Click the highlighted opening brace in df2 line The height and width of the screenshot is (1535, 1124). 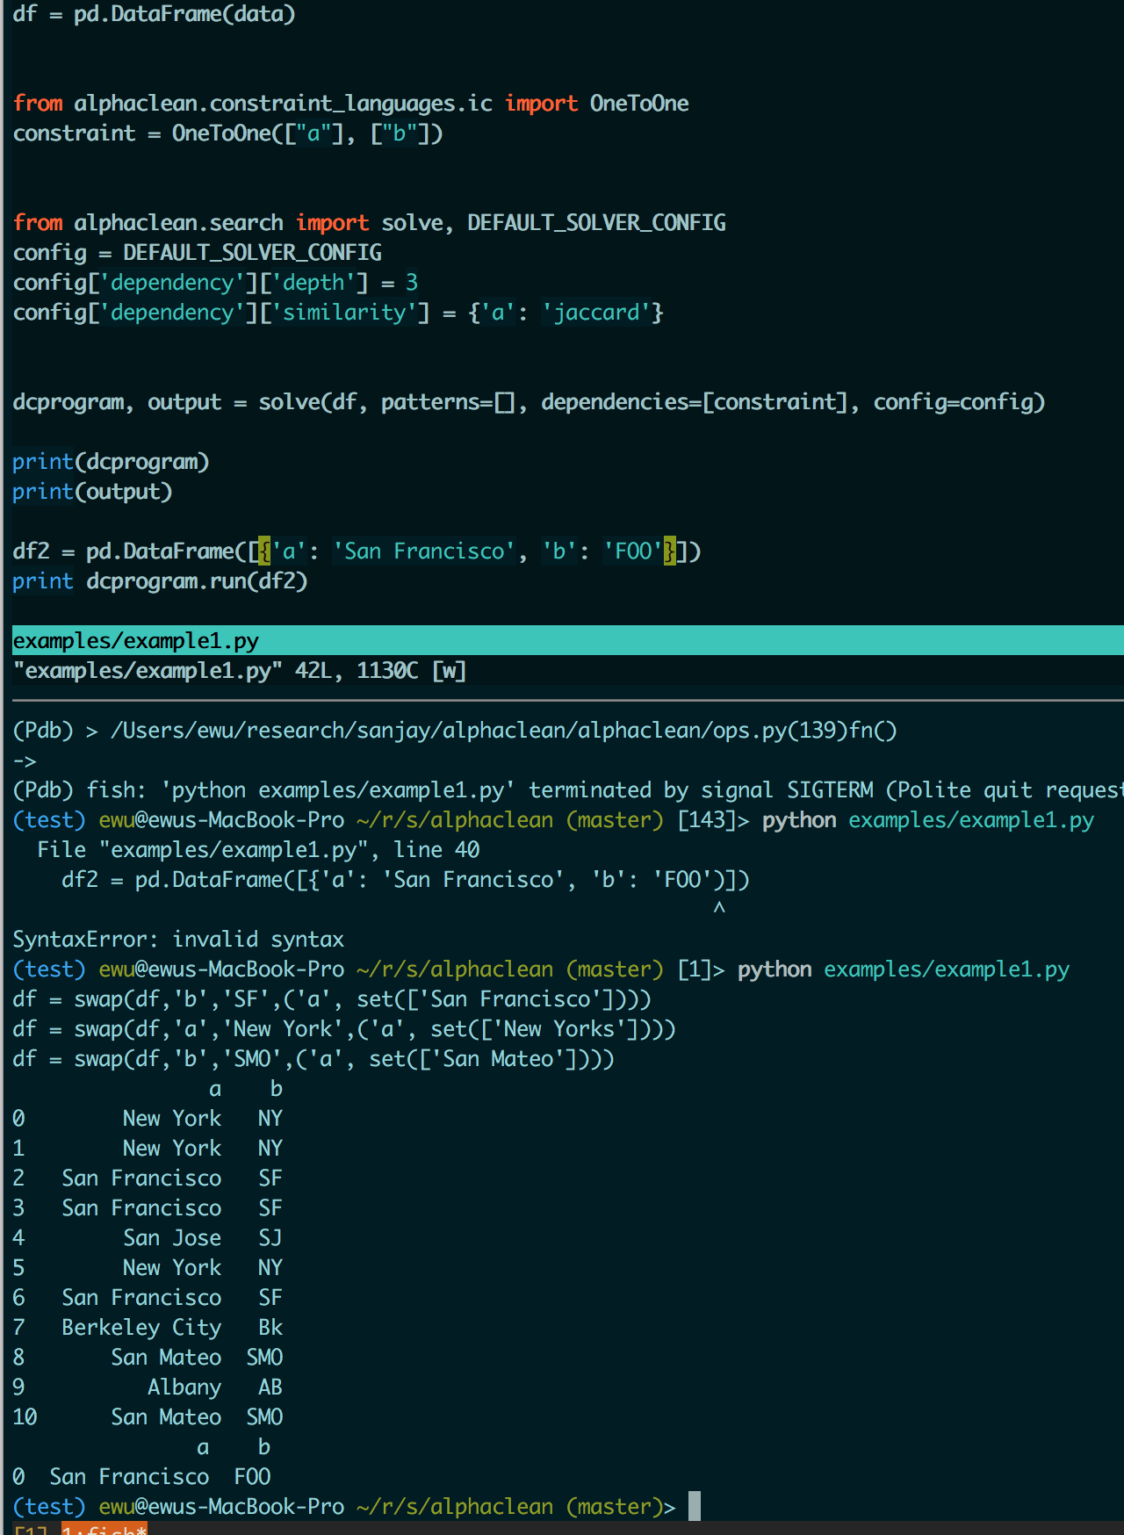coord(264,551)
